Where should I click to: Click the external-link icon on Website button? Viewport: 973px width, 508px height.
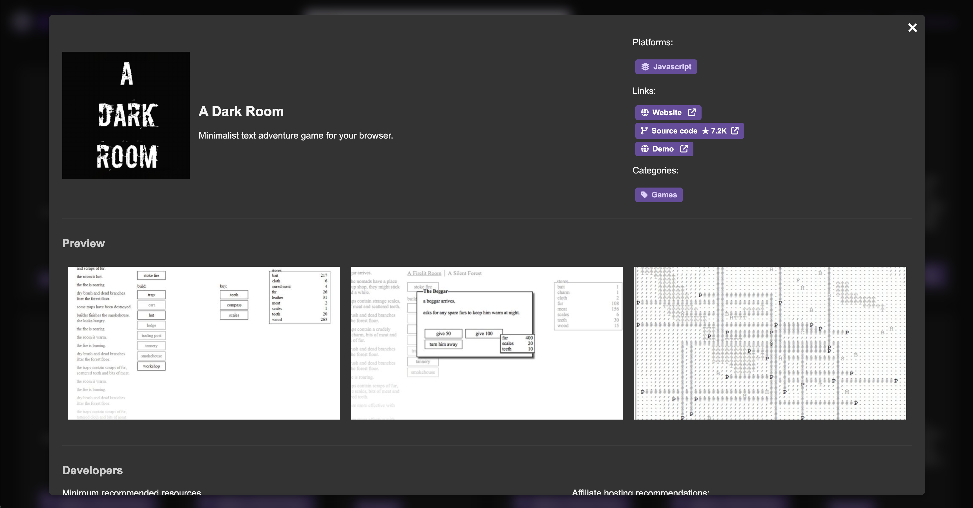pos(692,112)
